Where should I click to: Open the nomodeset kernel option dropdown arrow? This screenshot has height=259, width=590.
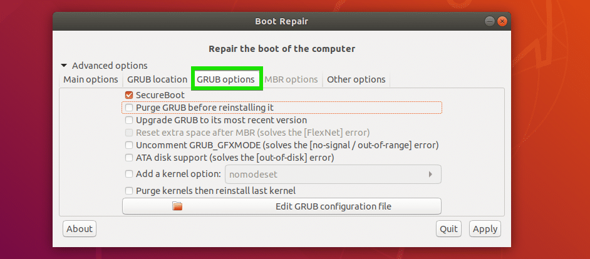click(x=430, y=175)
